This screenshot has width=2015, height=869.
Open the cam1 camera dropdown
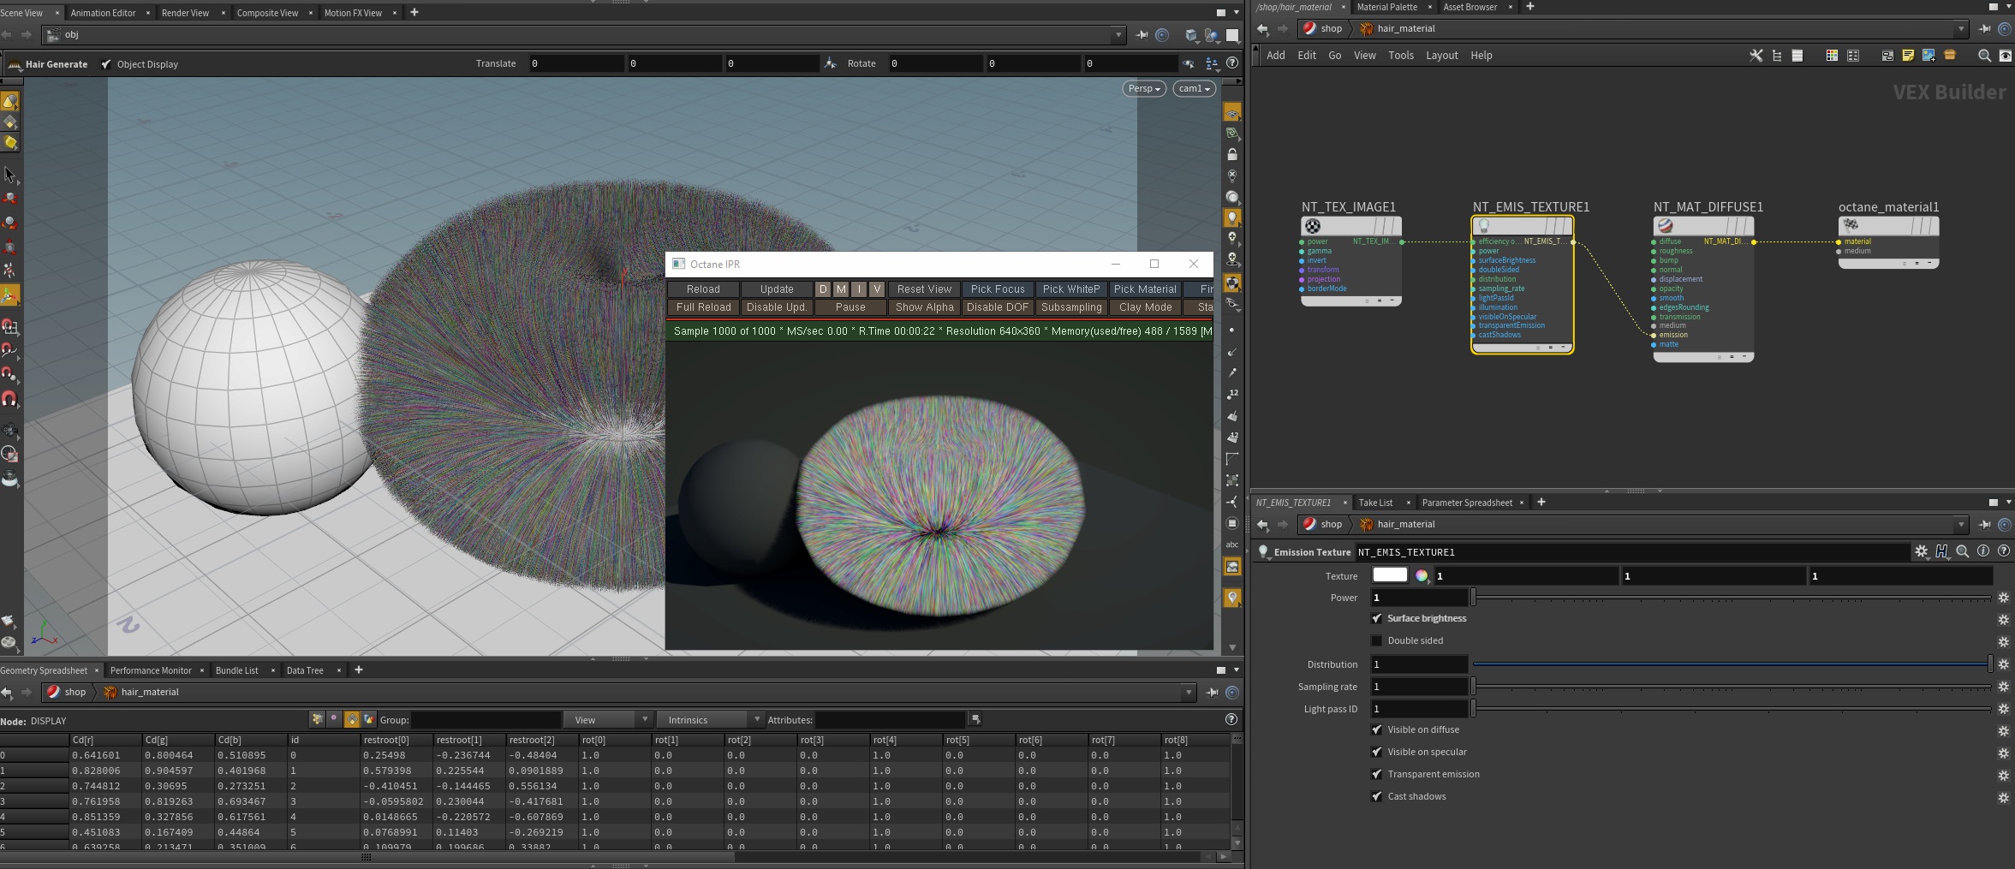pyautogui.click(x=1194, y=89)
